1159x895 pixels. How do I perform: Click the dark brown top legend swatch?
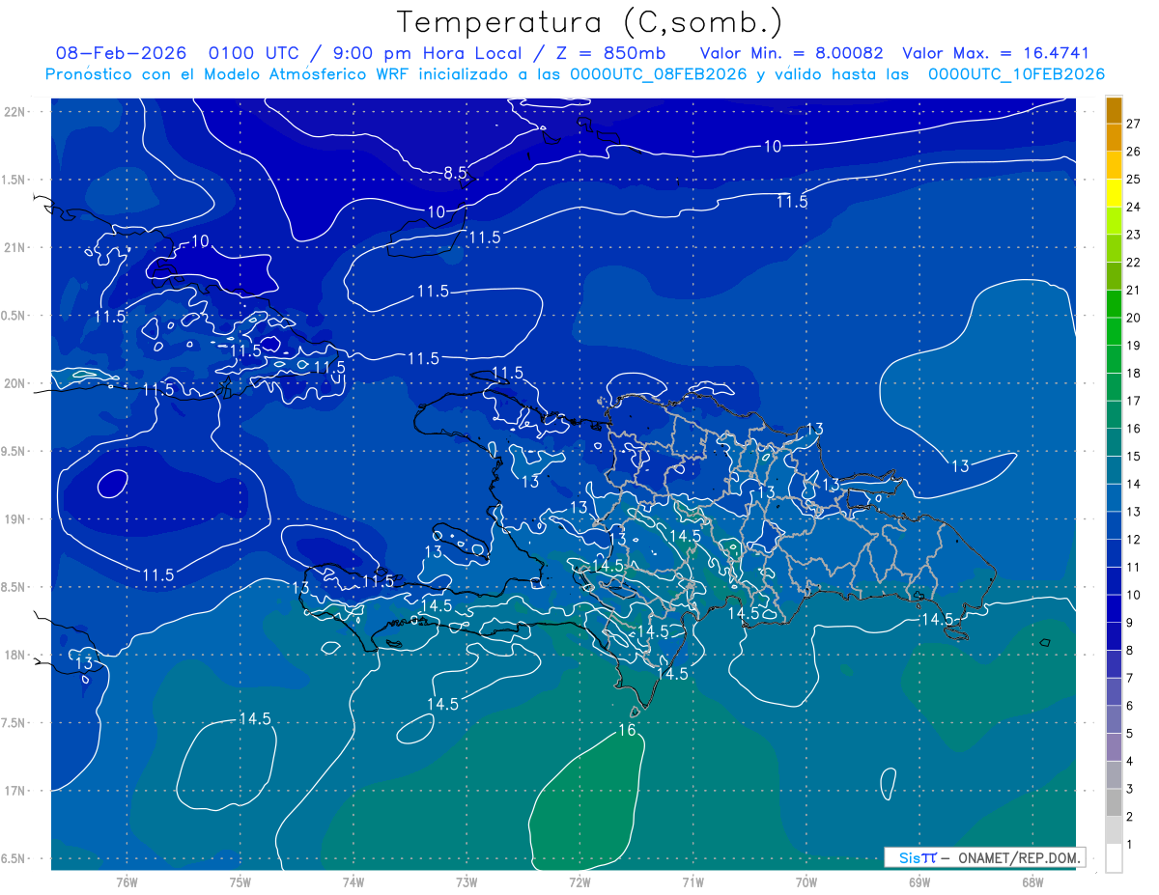click(1114, 109)
